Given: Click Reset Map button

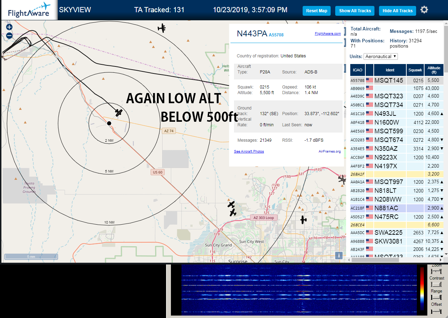Looking at the screenshot, I should pos(317,11).
